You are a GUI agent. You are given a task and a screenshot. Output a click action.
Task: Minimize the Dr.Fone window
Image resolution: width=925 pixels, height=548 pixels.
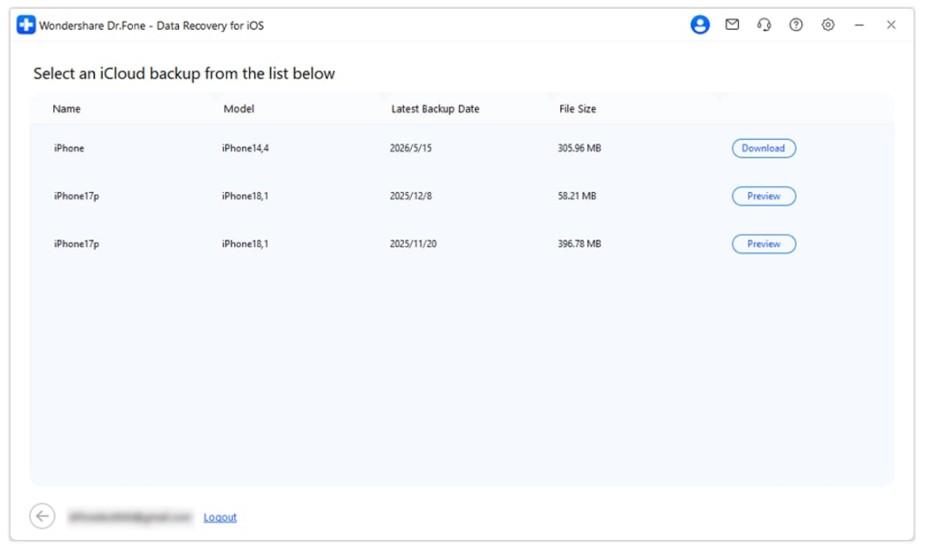click(859, 24)
